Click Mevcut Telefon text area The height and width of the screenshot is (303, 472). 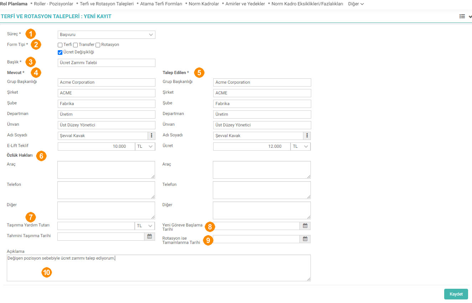coord(106,190)
